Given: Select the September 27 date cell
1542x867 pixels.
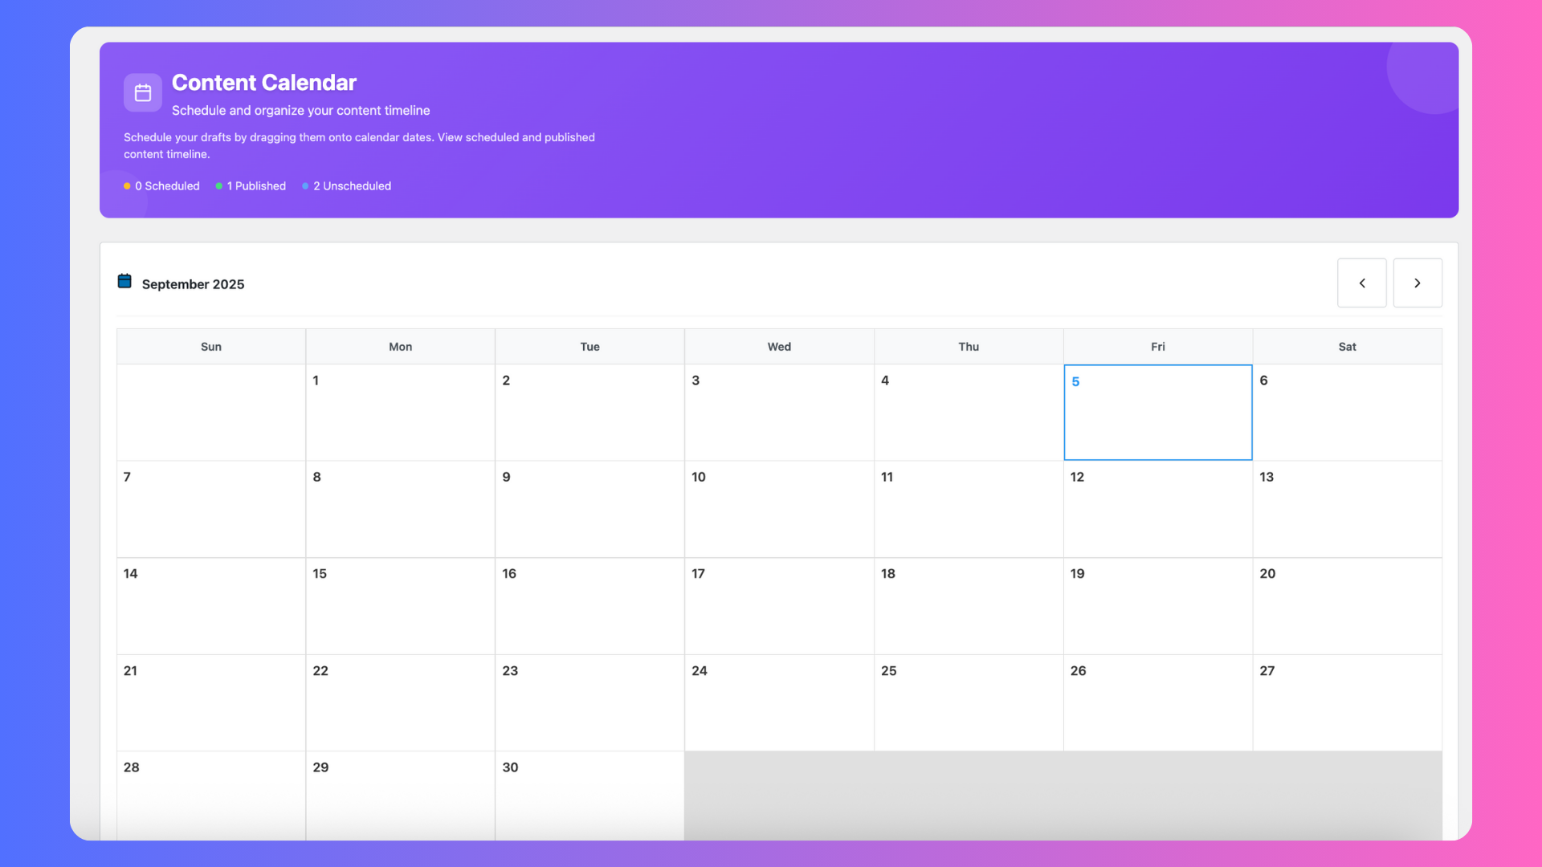Looking at the screenshot, I should tap(1347, 702).
